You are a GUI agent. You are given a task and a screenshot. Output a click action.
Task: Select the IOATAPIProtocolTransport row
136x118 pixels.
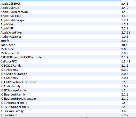pyautogui.click(x=68, y=82)
